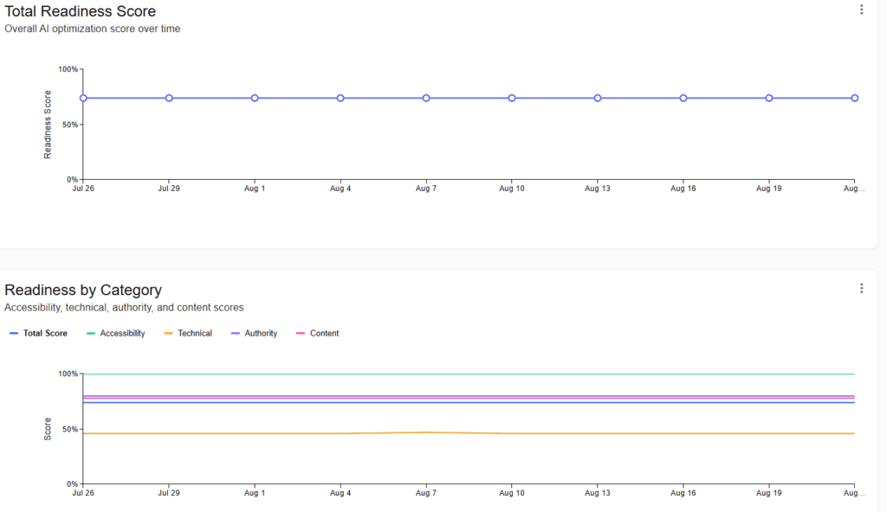887x512 pixels.
Task: Select Jul 26 data point on readiness line
Action: pyautogui.click(x=83, y=99)
